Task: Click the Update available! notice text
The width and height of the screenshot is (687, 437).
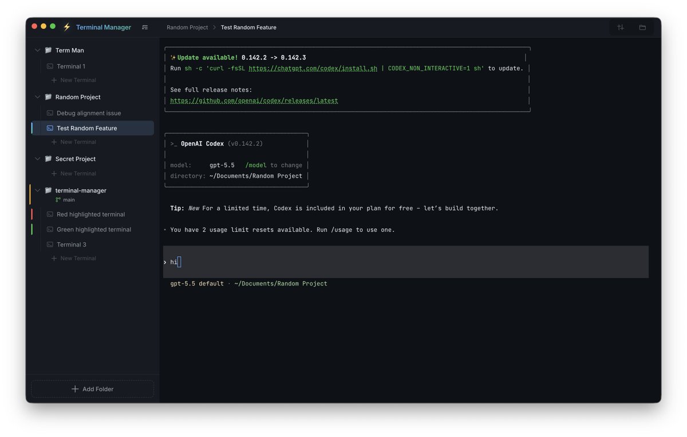Action: tap(207, 58)
